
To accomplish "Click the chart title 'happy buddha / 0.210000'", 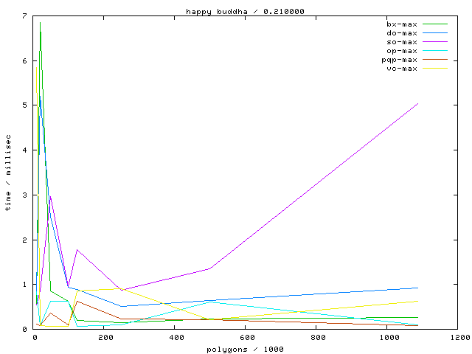I will tap(245, 11).
